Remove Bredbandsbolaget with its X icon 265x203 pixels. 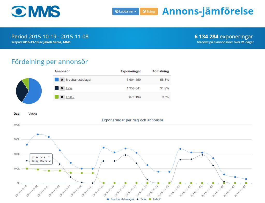coord(62,80)
